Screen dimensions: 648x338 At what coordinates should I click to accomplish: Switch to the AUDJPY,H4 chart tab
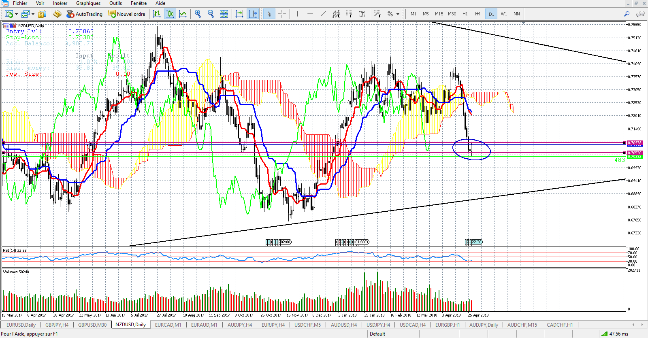tap(240, 325)
